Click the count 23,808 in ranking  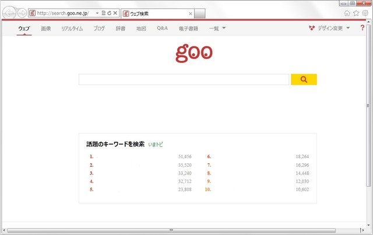[185, 190]
